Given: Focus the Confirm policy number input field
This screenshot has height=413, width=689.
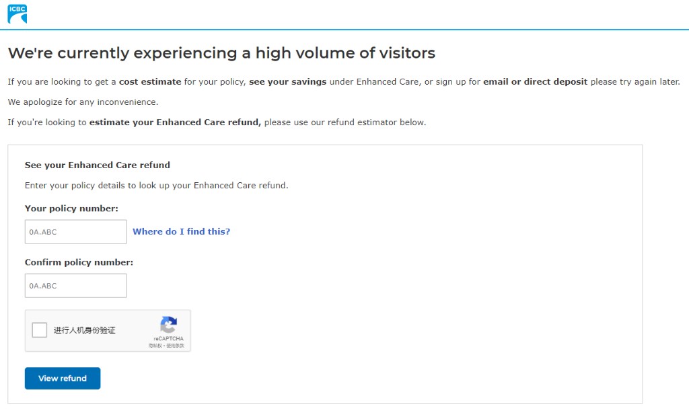Looking at the screenshot, I should click(x=76, y=286).
